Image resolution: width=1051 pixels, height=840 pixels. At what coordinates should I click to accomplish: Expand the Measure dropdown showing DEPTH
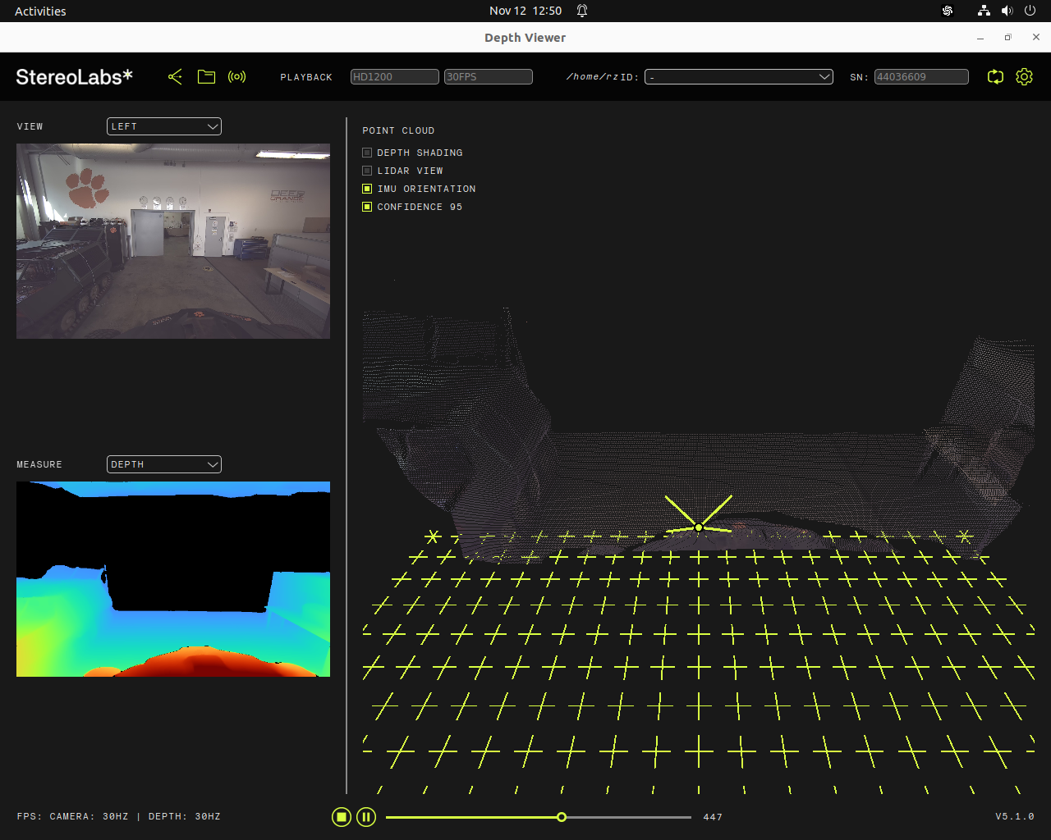coord(164,464)
